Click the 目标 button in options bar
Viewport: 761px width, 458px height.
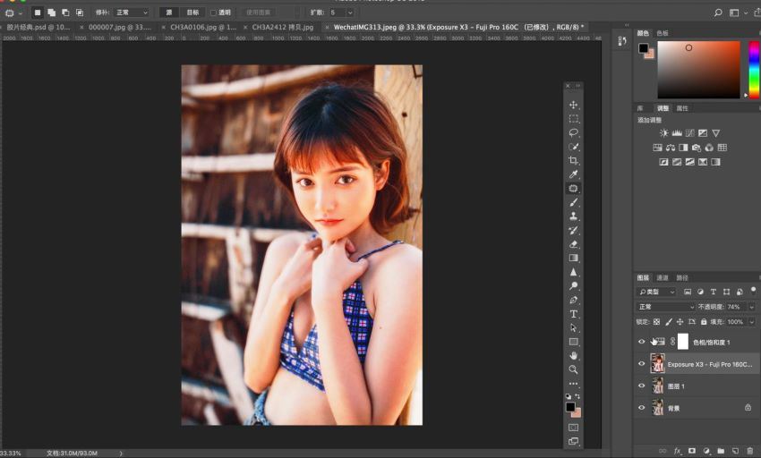pos(192,13)
